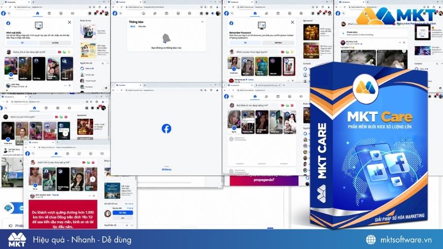Add reel in Bích Nhàn composer
This screenshot has width=443, height=249.
(x=292, y=105)
